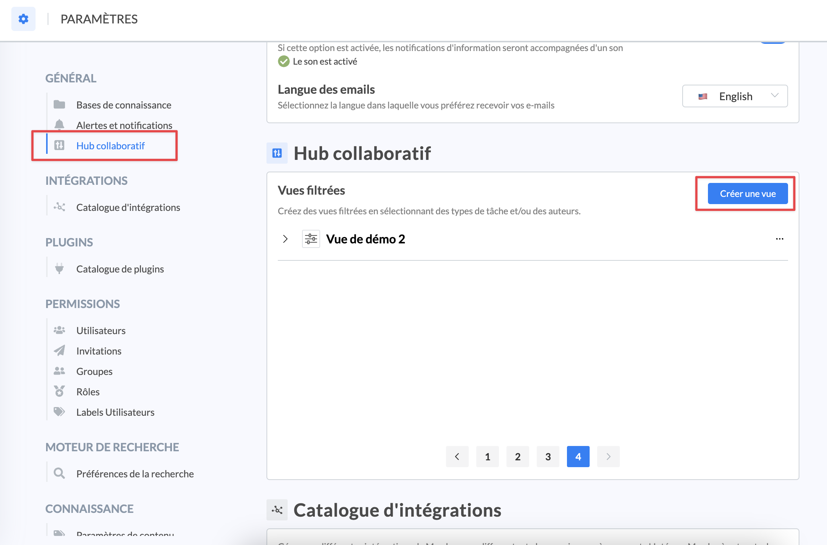Go to Utilisateurs in Permissions
Image resolution: width=827 pixels, height=545 pixels.
[x=101, y=331]
